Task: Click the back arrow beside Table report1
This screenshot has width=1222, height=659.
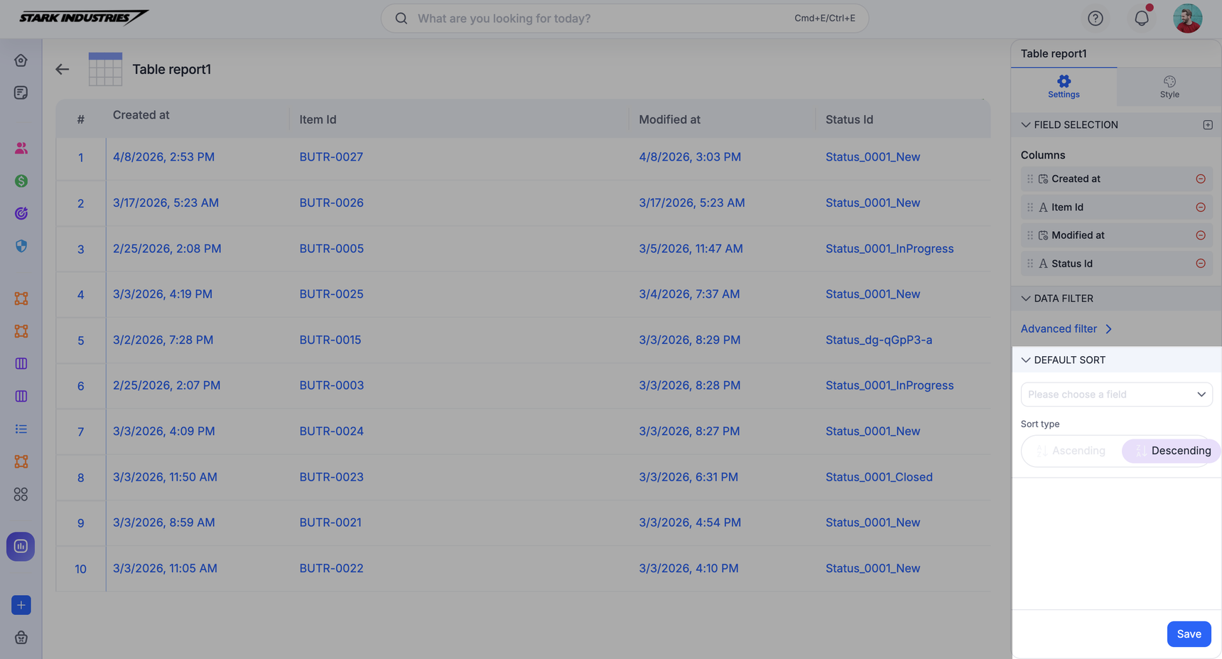Action: (63, 69)
